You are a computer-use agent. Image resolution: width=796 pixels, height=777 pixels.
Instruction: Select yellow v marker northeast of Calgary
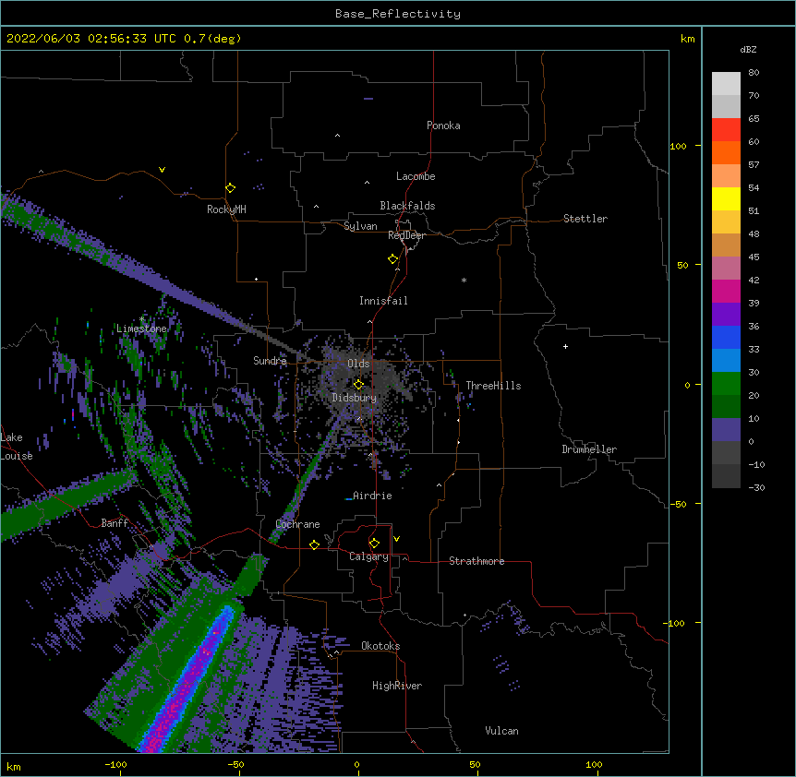[396, 539]
